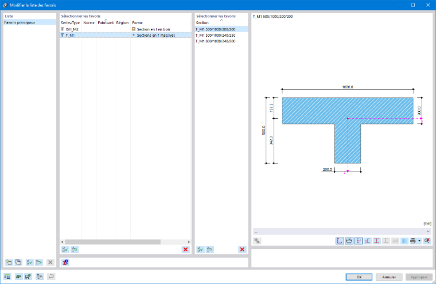
Task: Delete selected series with red X under Series table
Action: [185, 250]
